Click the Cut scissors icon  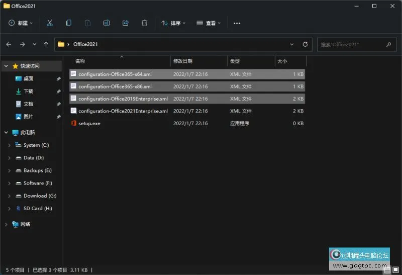tap(49, 23)
